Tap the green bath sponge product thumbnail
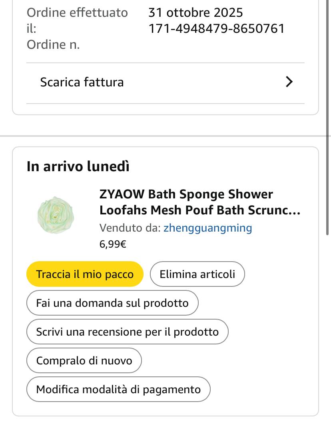 (56, 215)
